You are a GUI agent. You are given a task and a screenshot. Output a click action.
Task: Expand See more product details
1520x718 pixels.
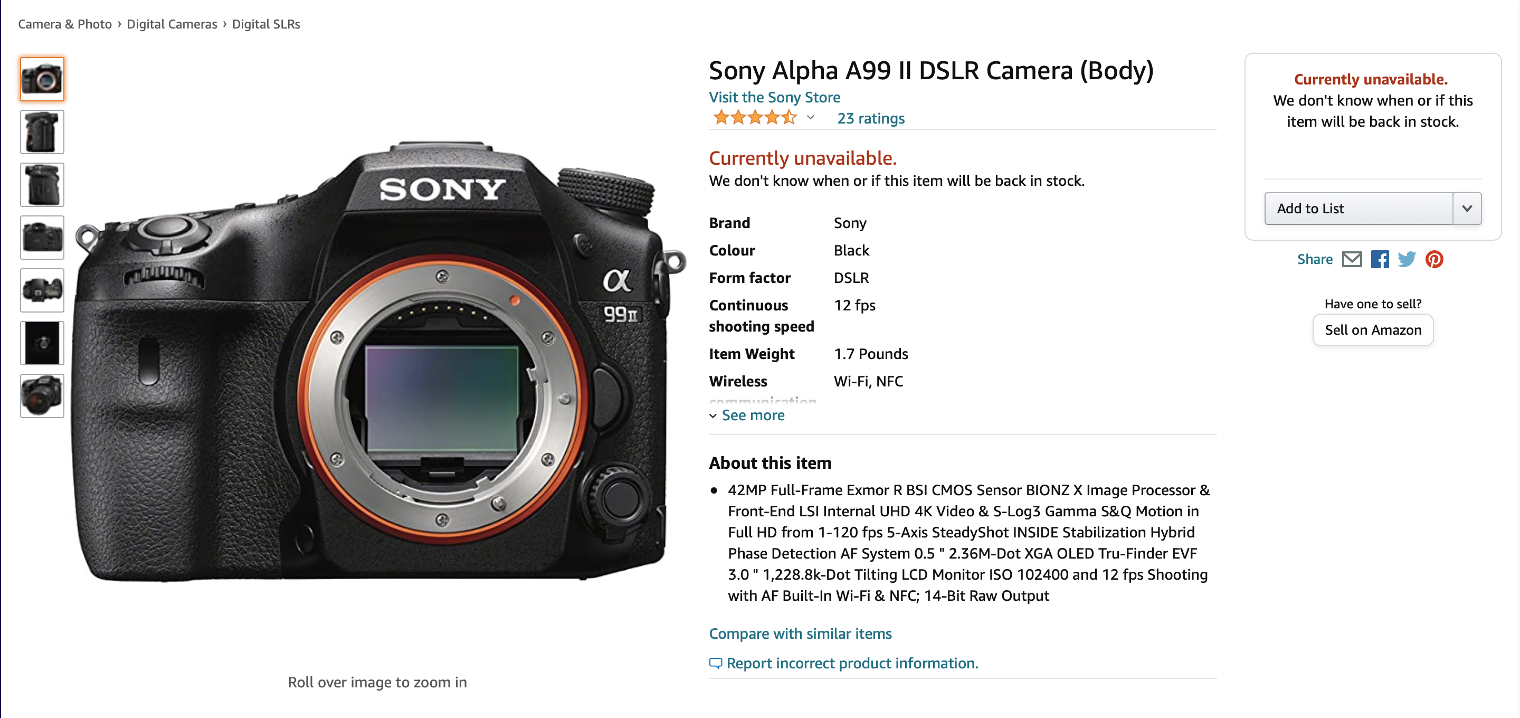click(747, 415)
